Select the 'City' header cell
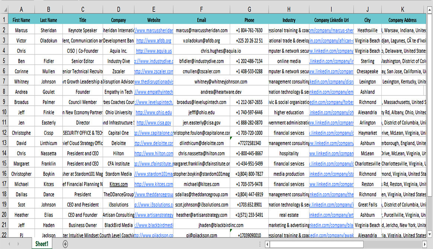Image resolution: width=433 pixels, height=249 pixels. pos(367,20)
